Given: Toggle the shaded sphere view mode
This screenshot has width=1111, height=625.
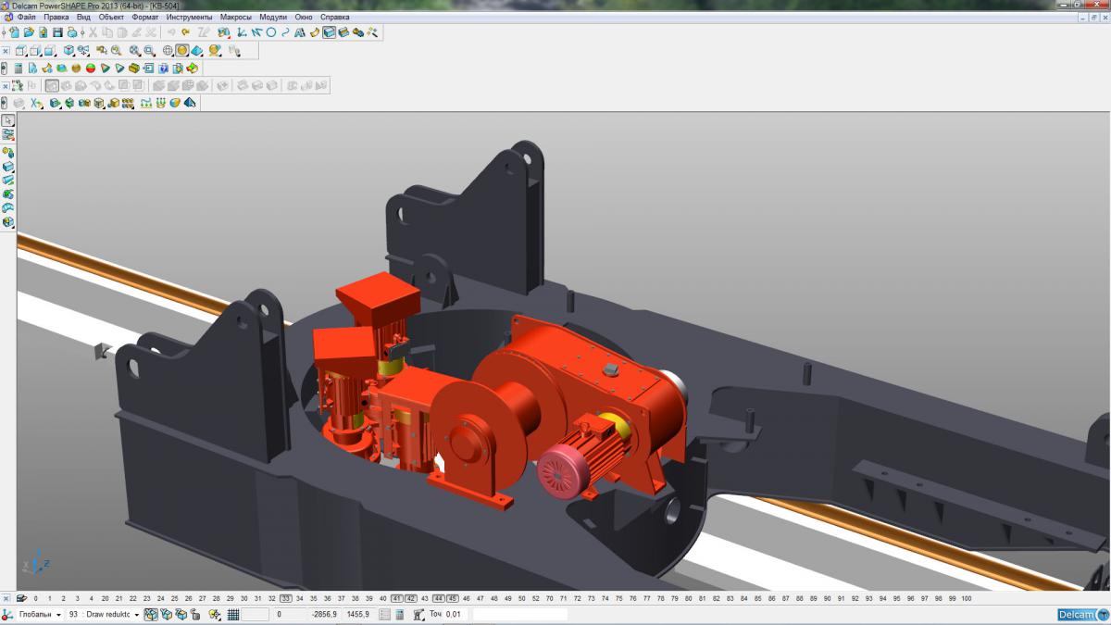Looking at the screenshot, I should click(182, 51).
